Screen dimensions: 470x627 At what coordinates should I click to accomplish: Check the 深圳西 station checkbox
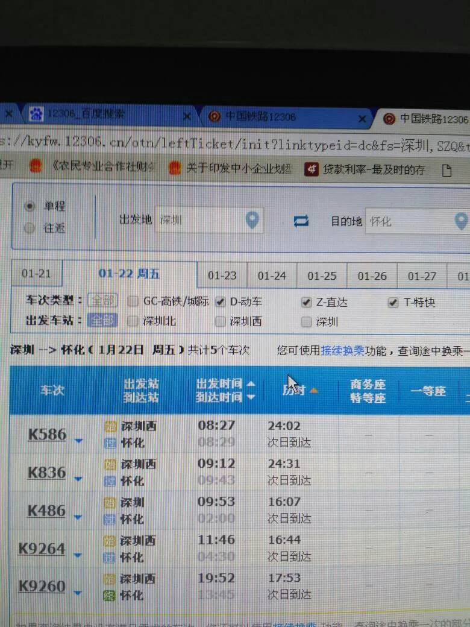(x=220, y=321)
